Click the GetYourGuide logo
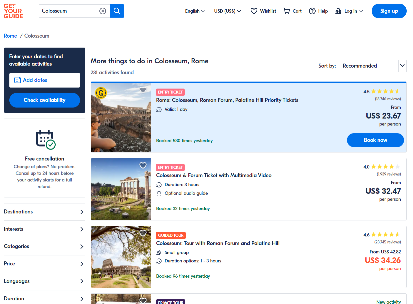413x304 pixels. (13, 11)
